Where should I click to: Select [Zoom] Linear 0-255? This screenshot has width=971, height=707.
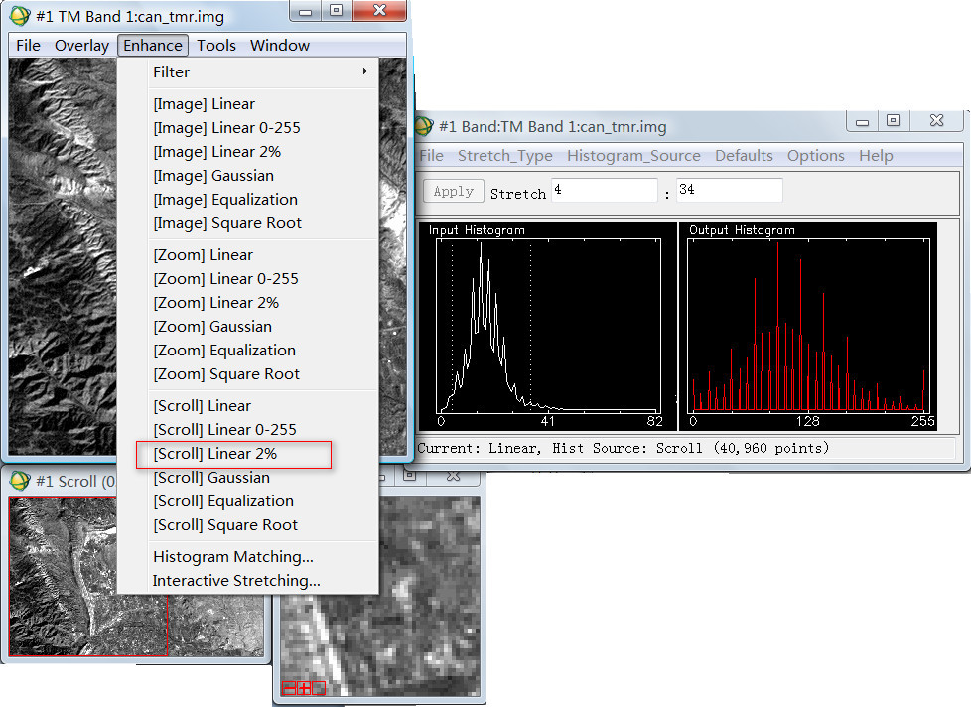225,279
